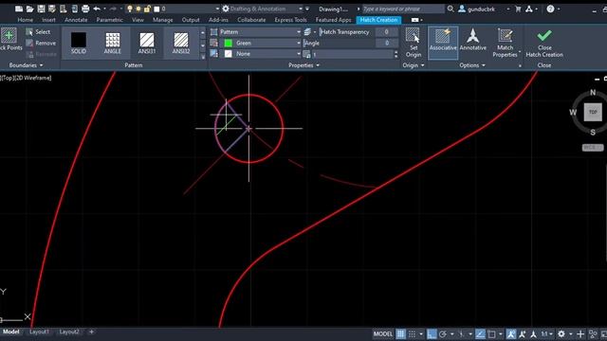Image resolution: width=607 pixels, height=341 pixels.
Task: Open the Insert ribbon tab
Action: coord(48,20)
